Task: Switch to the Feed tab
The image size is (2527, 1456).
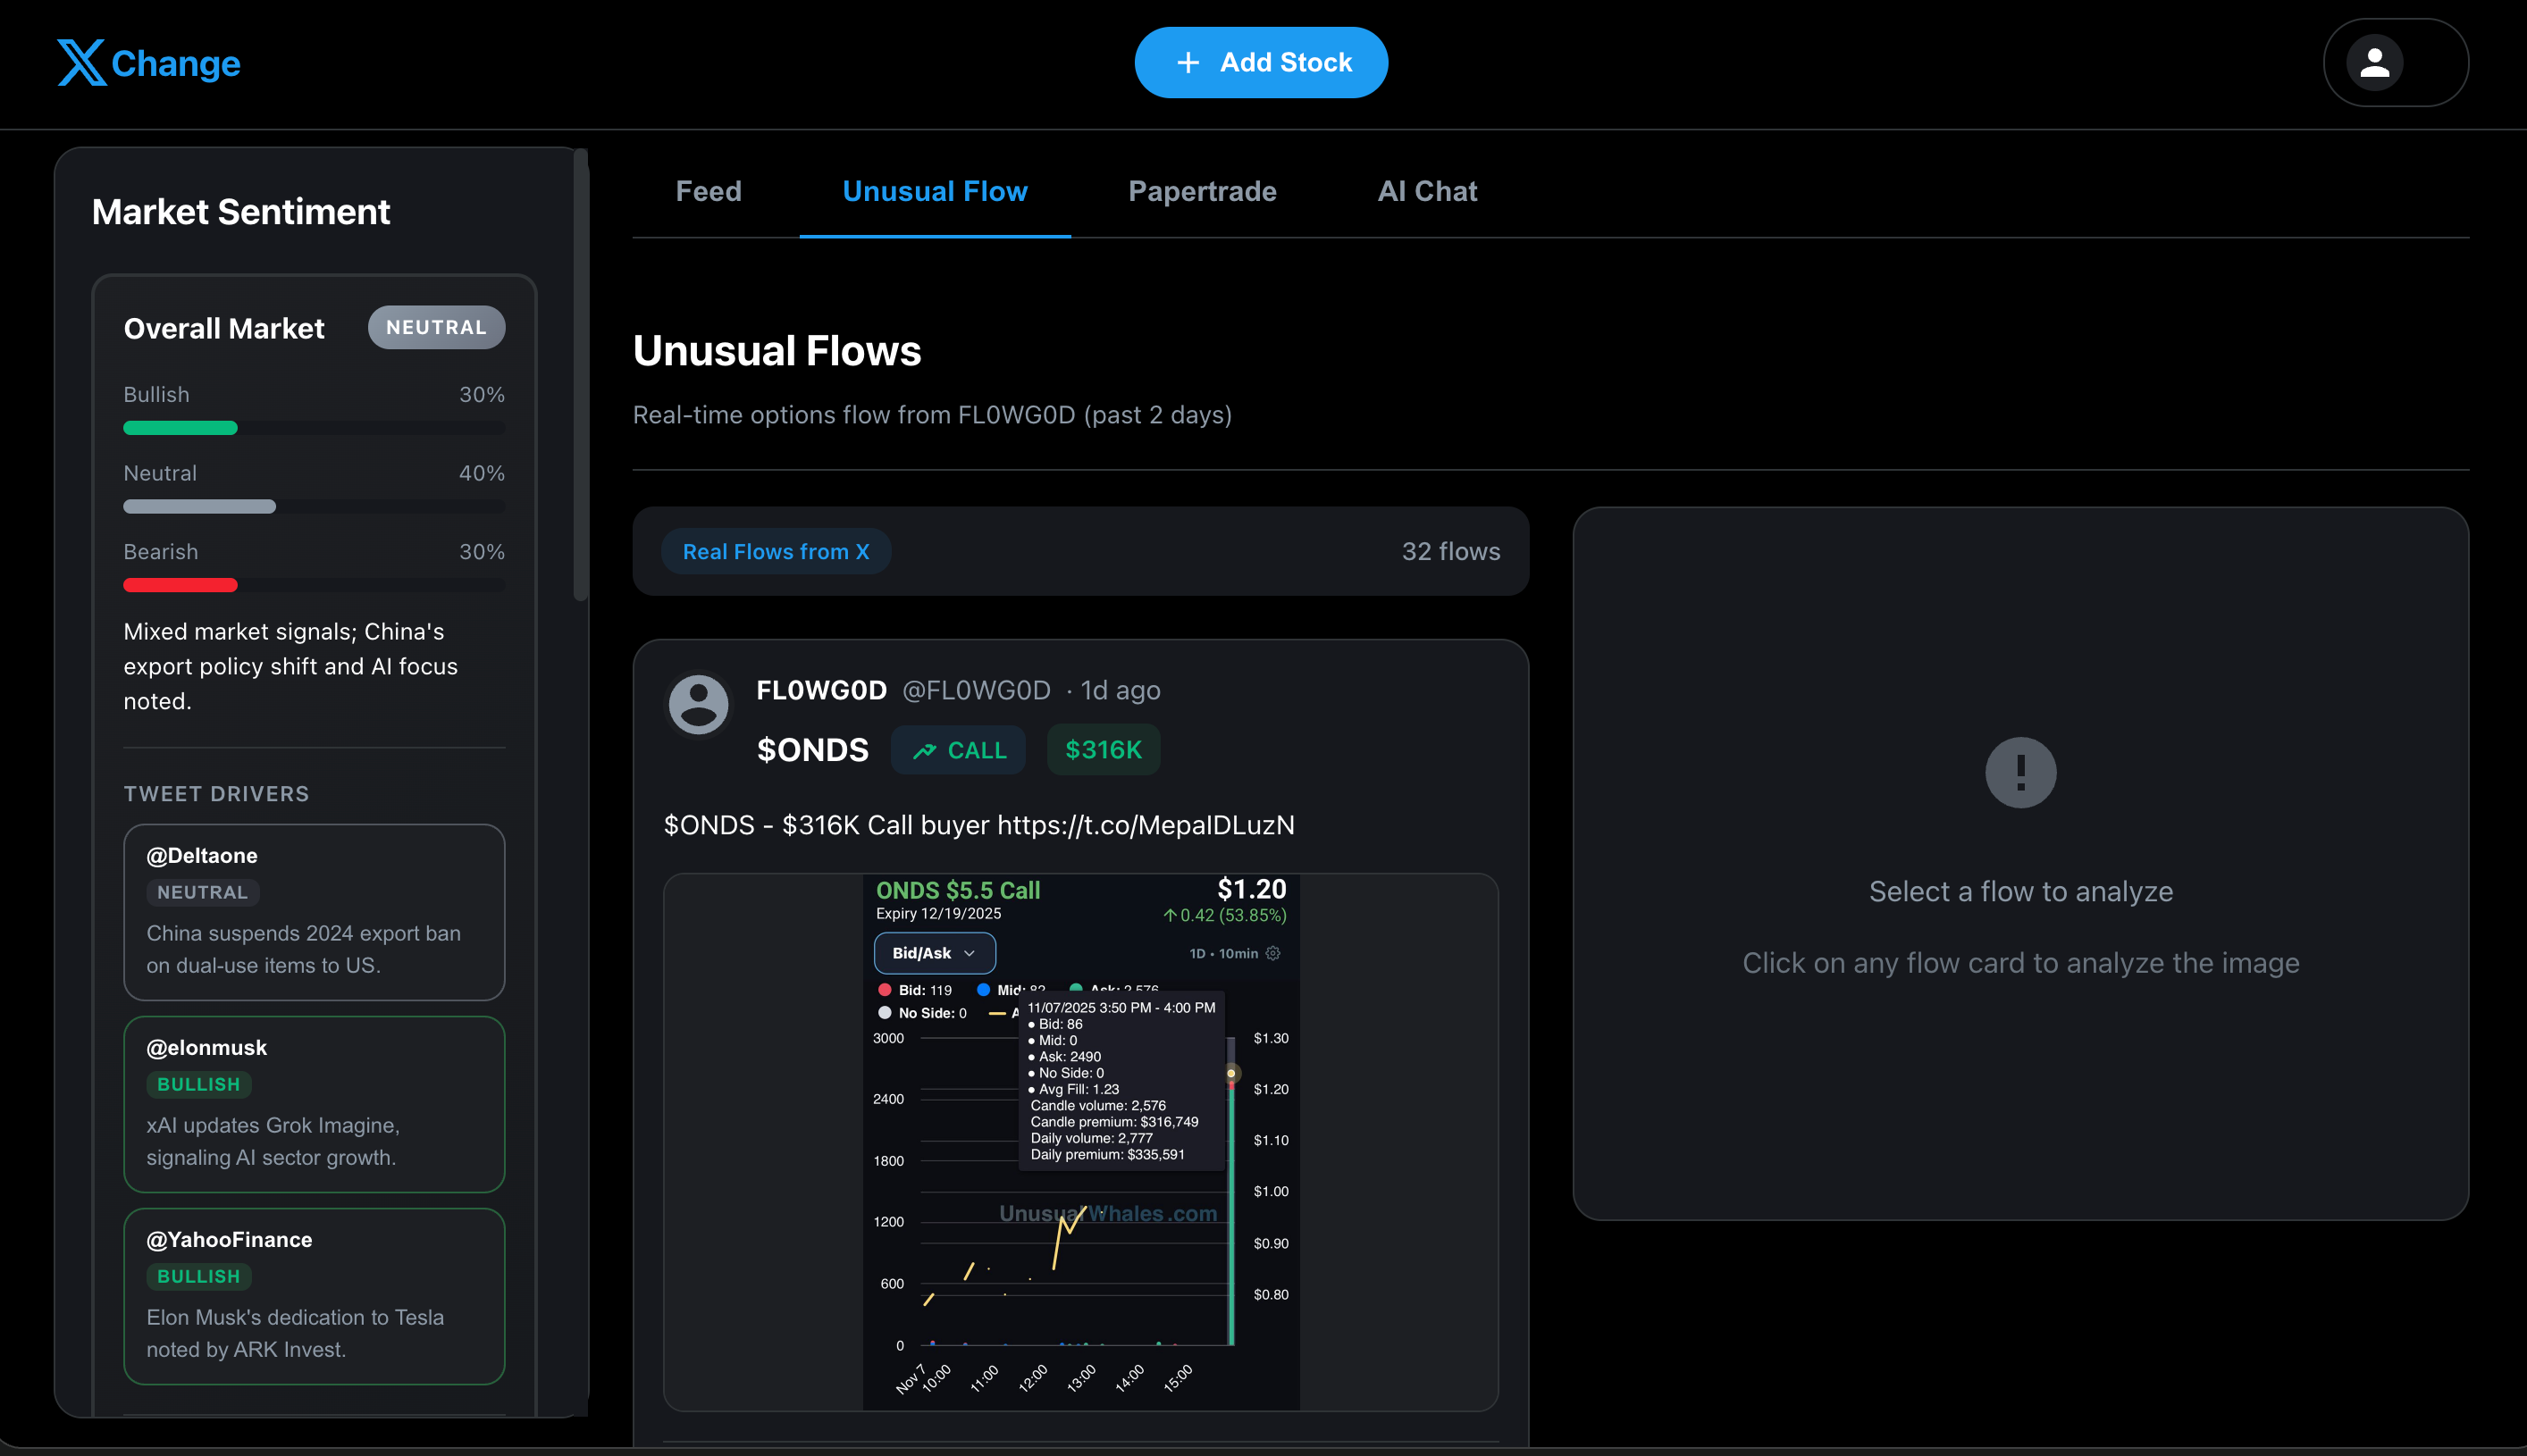Action: tap(709, 191)
